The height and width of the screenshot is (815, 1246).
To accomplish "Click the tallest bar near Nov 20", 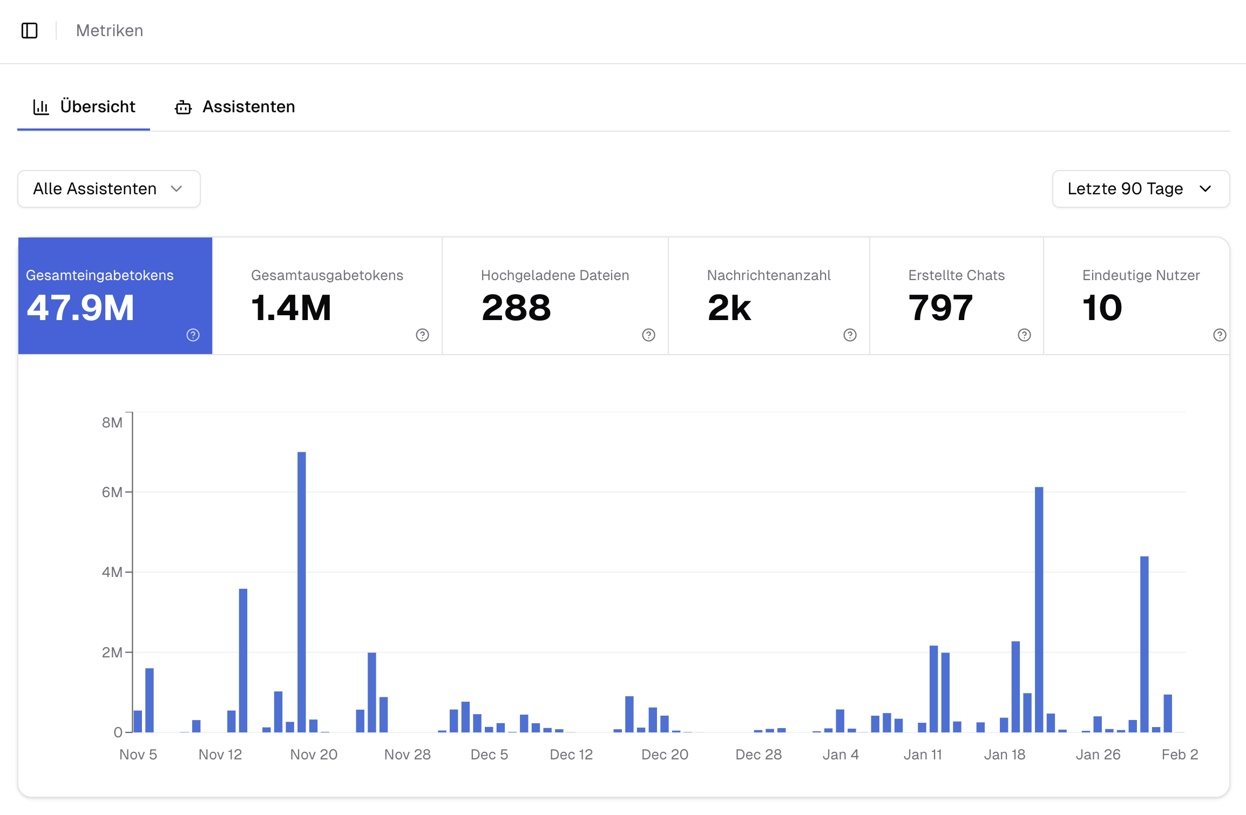I will [301, 594].
